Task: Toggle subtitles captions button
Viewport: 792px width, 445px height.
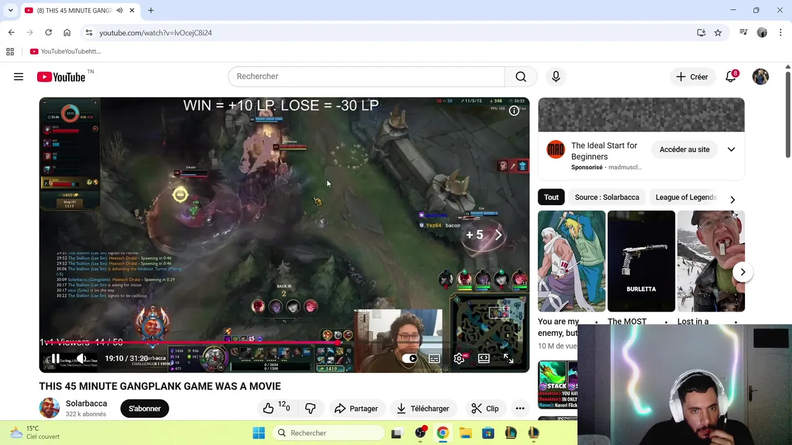Action: point(434,358)
